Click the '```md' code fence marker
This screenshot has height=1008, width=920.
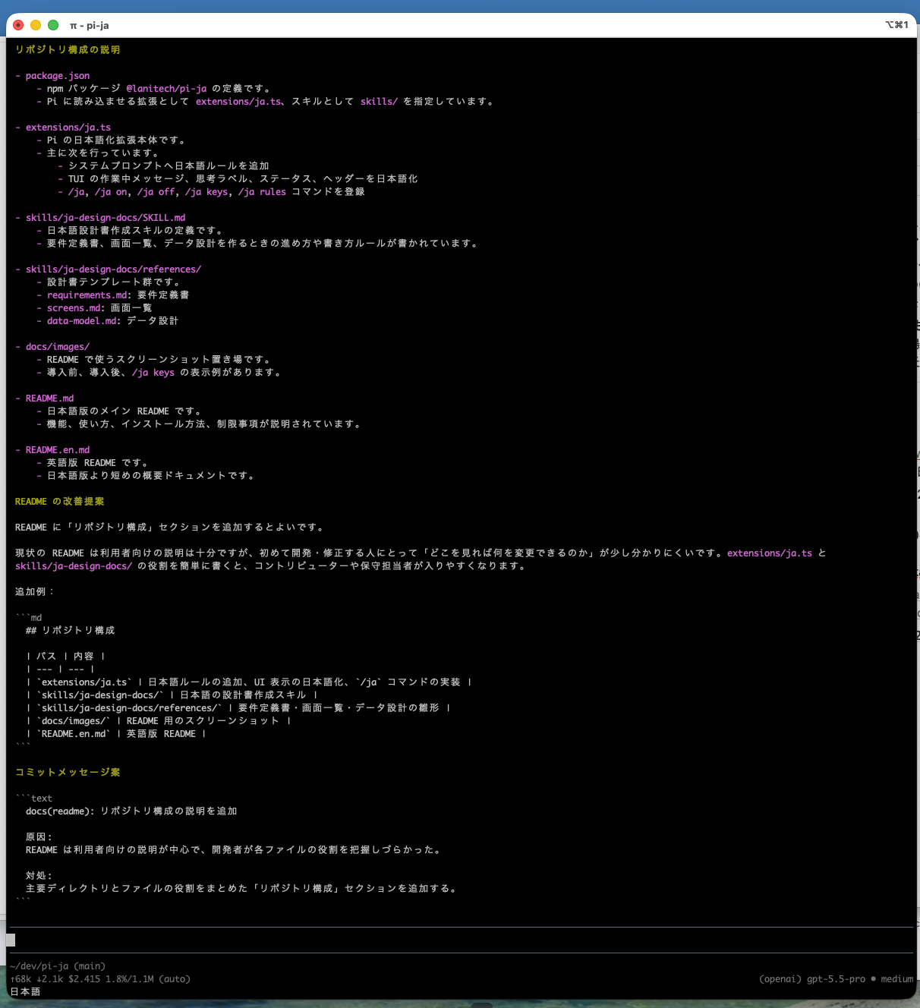pos(29,618)
